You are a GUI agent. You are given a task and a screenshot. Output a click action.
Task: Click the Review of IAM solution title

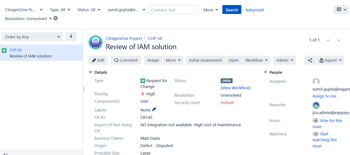(141, 47)
